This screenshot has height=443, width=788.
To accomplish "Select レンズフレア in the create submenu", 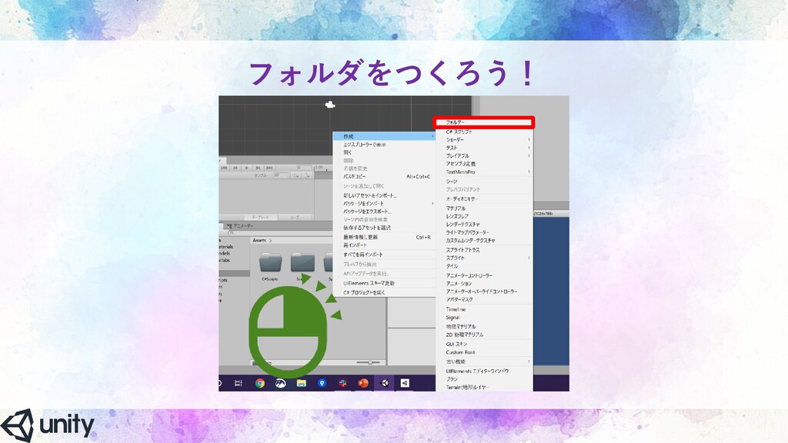I will pyautogui.click(x=484, y=216).
